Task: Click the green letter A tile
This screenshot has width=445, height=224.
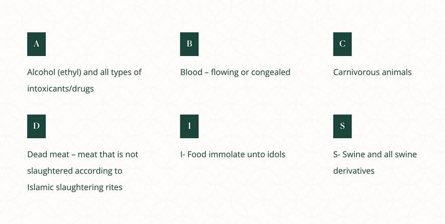Action: click(x=36, y=44)
